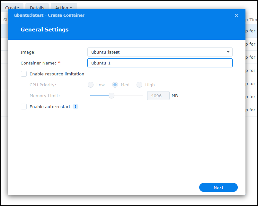The image size is (258, 206).
Task: Click the Create button in the toolbar
Action: pyautogui.click(x=12, y=7)
